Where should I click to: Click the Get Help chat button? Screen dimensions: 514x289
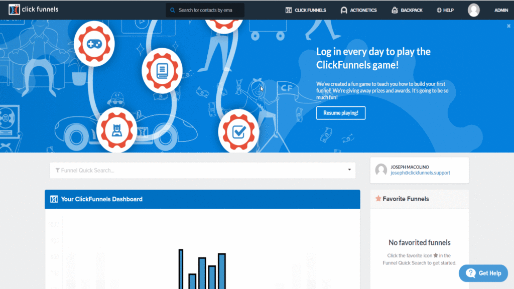coord(483,273)
